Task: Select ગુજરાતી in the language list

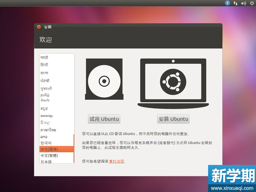Action: click(x=56, y=89)
